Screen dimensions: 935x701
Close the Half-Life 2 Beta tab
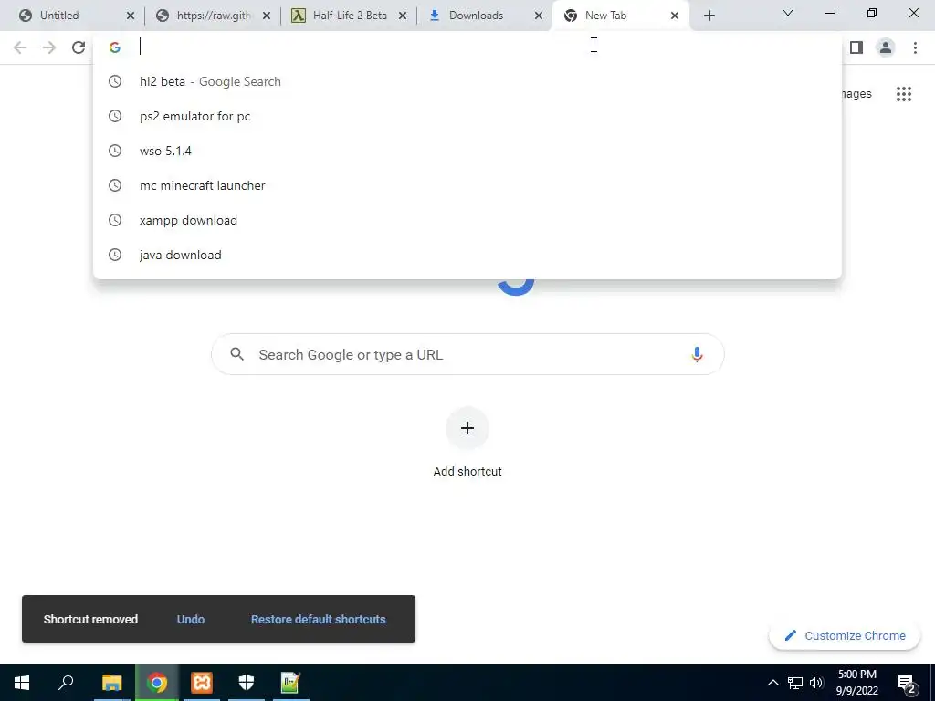403,16
